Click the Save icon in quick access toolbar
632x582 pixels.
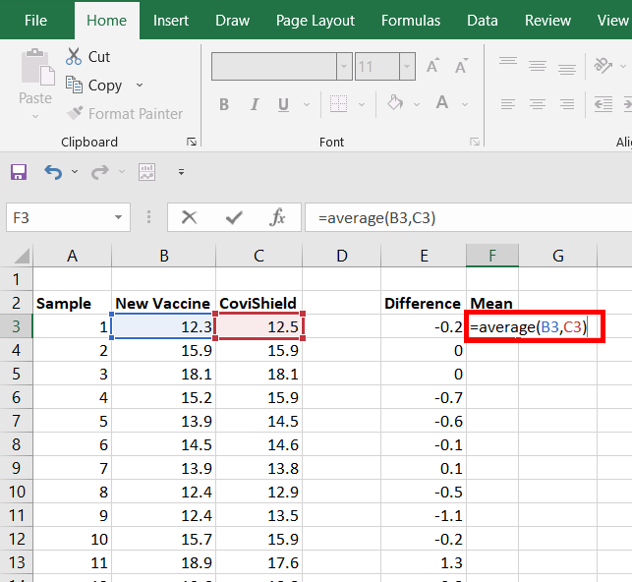(x=19, y=172)
